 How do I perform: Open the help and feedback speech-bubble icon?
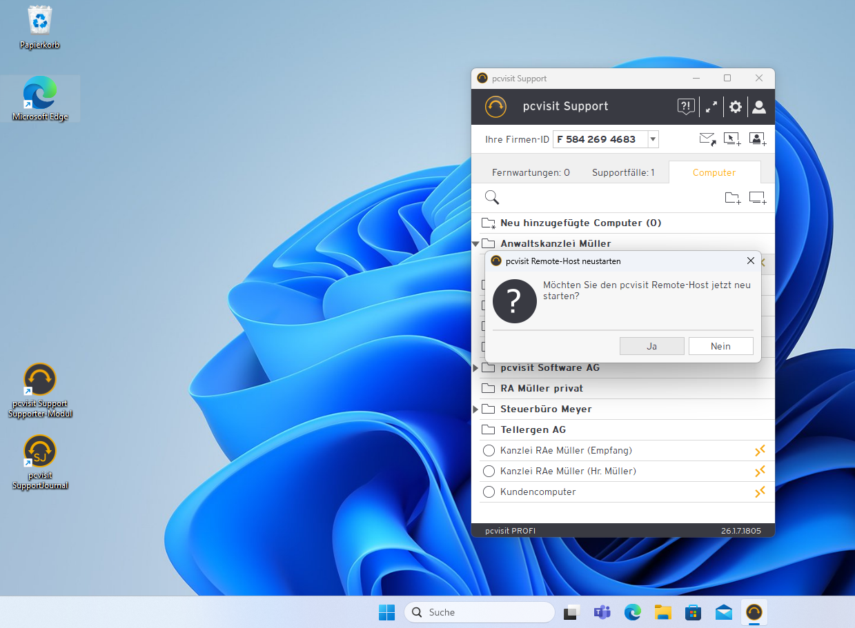click(685, 107)
